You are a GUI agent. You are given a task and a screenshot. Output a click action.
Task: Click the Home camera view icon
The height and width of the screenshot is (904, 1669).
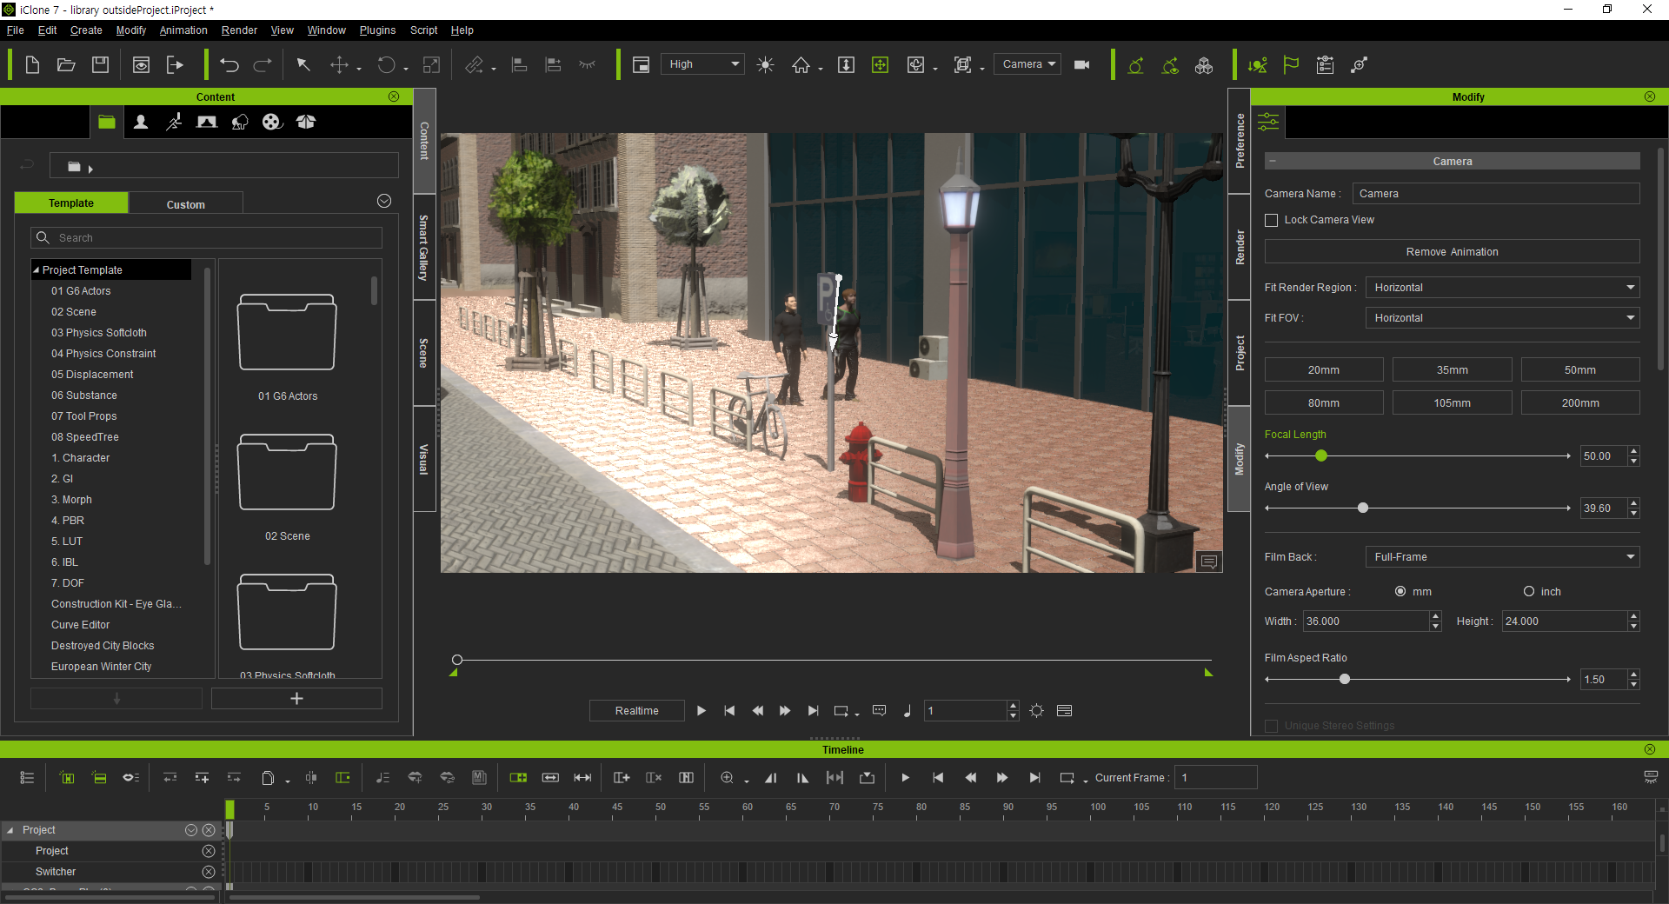click(x=801, y=65)
